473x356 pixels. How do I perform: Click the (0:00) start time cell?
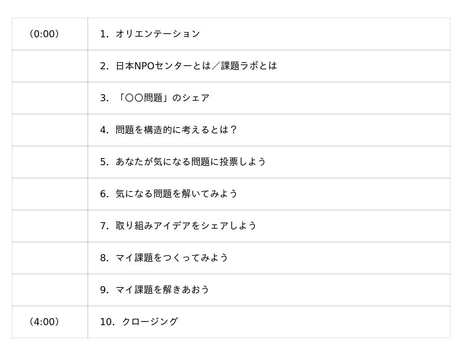coord(50,34)
